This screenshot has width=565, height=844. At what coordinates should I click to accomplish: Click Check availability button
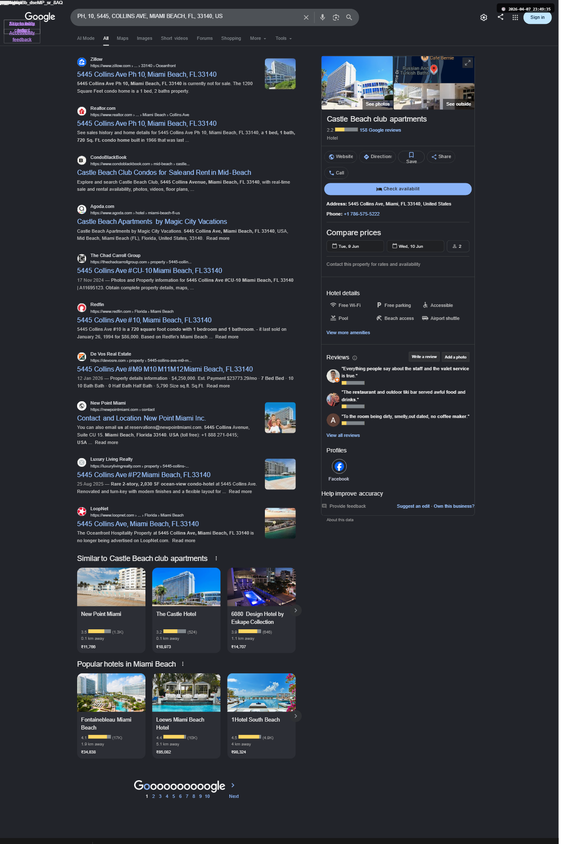(398, 189)
